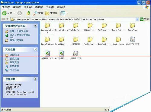Open the Back button history dropdown
This screenshot has width=151, height=112.
(x=14, y=13)
